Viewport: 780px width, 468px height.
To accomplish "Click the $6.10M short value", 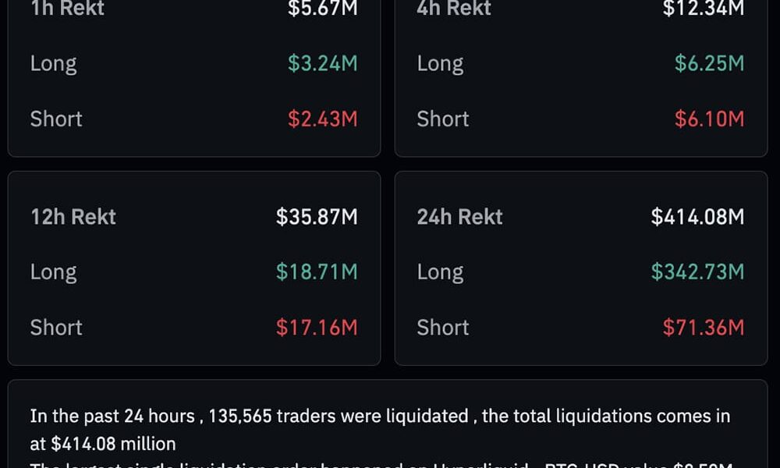I will (x=709, y=119).
